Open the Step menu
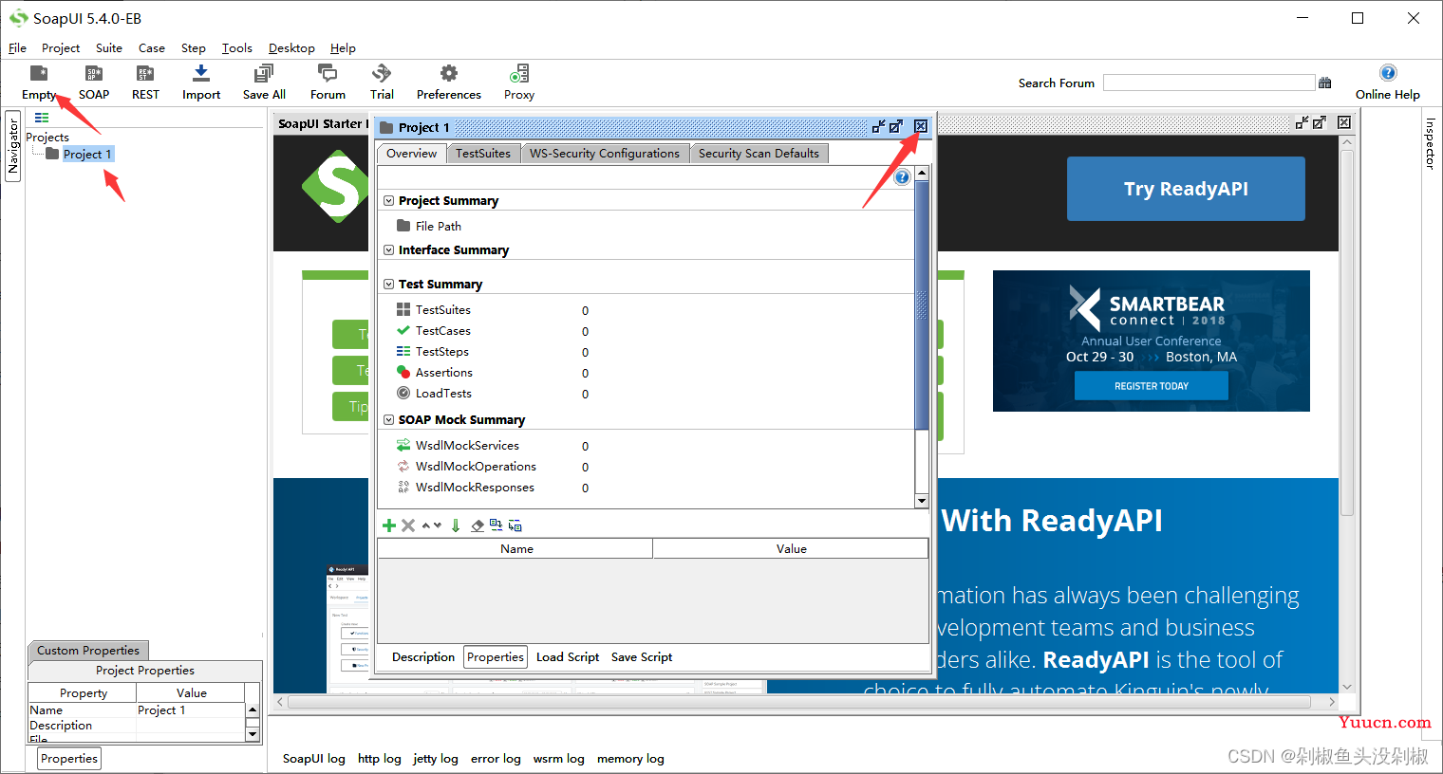Image resolution: width=1443 pixels, height=774 pixels. point(194,48)
